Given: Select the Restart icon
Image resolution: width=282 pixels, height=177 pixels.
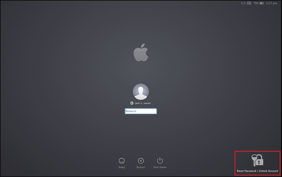Looking at the screenshot, I should [x=141, y=160].
